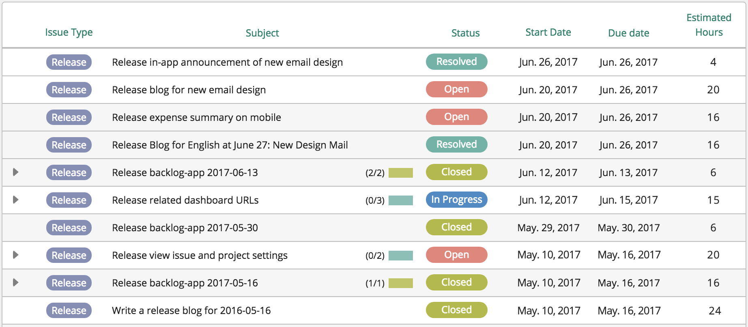Image resolution: width=748 pixels, height=327 pixels.
Task: Expand Release view issue and project settings
Action: [x=16, y=255]
